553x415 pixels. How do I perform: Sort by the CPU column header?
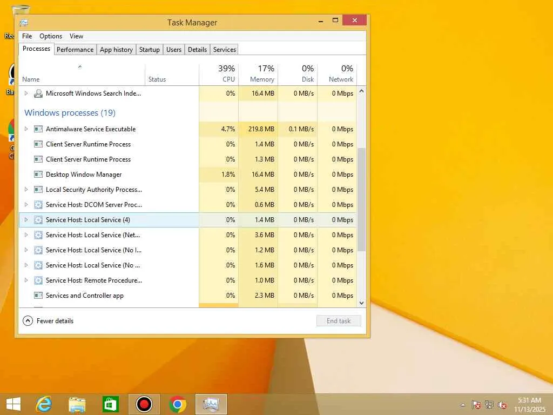pos(219,75)
